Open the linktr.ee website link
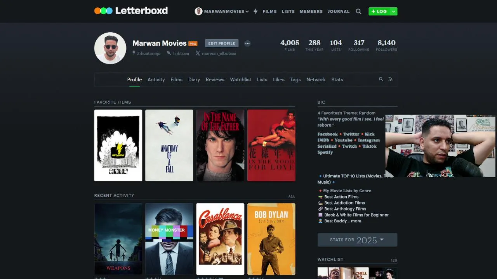The image size is (497, 279). [x=178, y=53]
